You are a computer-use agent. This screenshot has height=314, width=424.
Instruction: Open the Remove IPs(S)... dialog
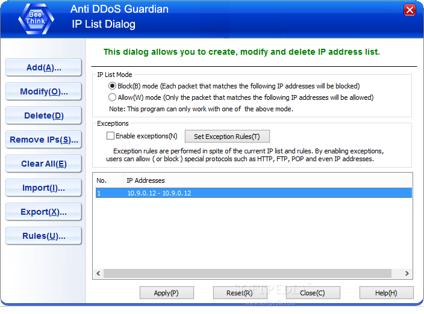43,140
